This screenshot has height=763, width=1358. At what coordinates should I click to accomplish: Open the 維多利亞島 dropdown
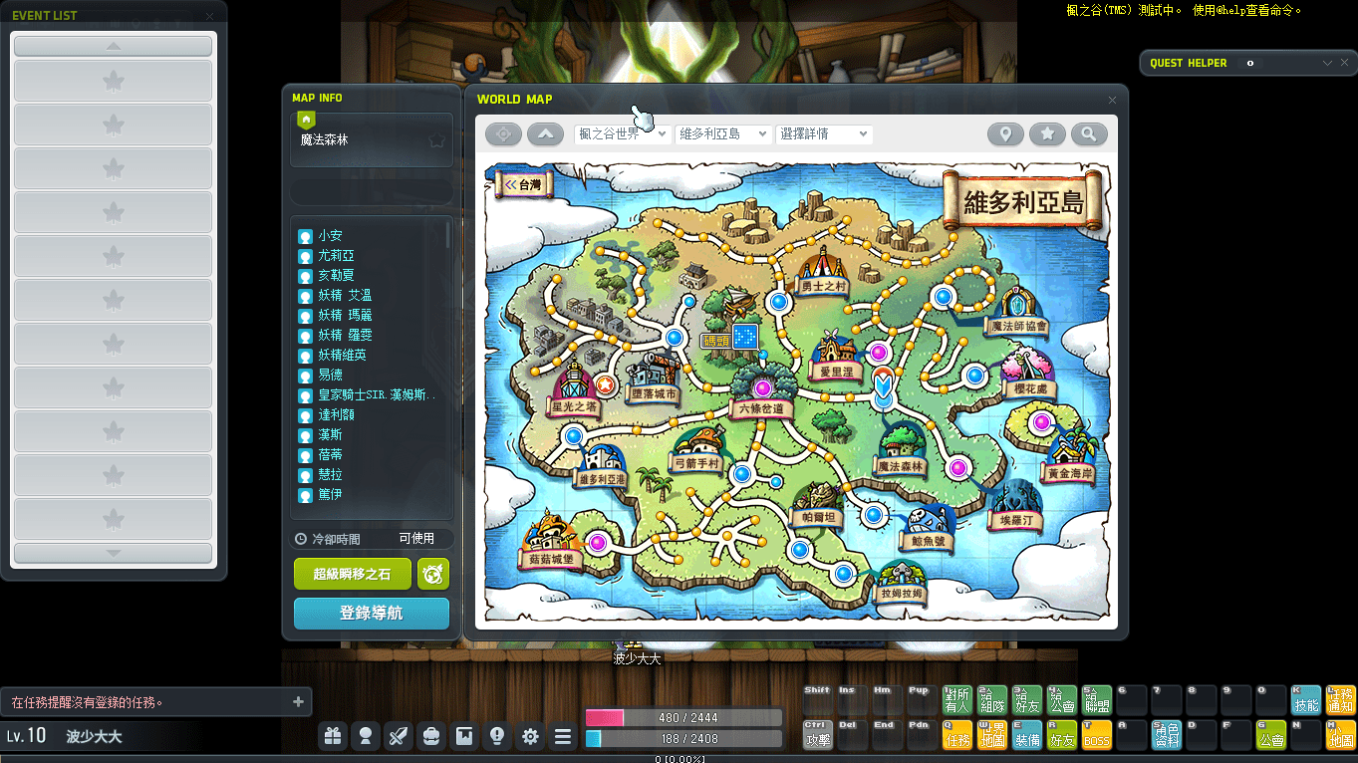click(x=723, y=133)
